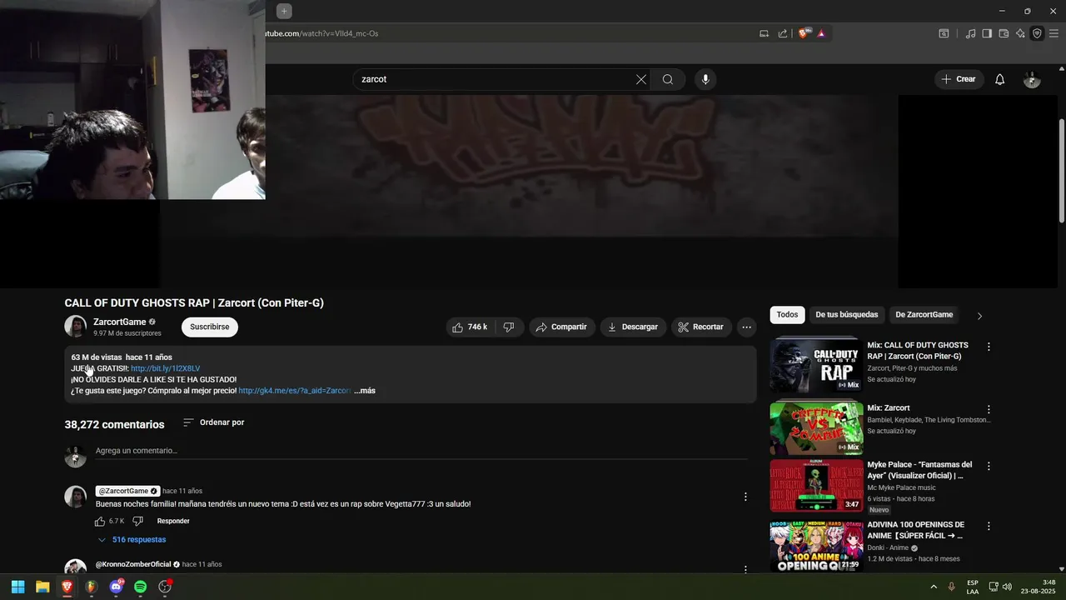Open options for Mix: CALL OF DUTY GHOSTS
Screen dimensions: 1066x600
989,347
